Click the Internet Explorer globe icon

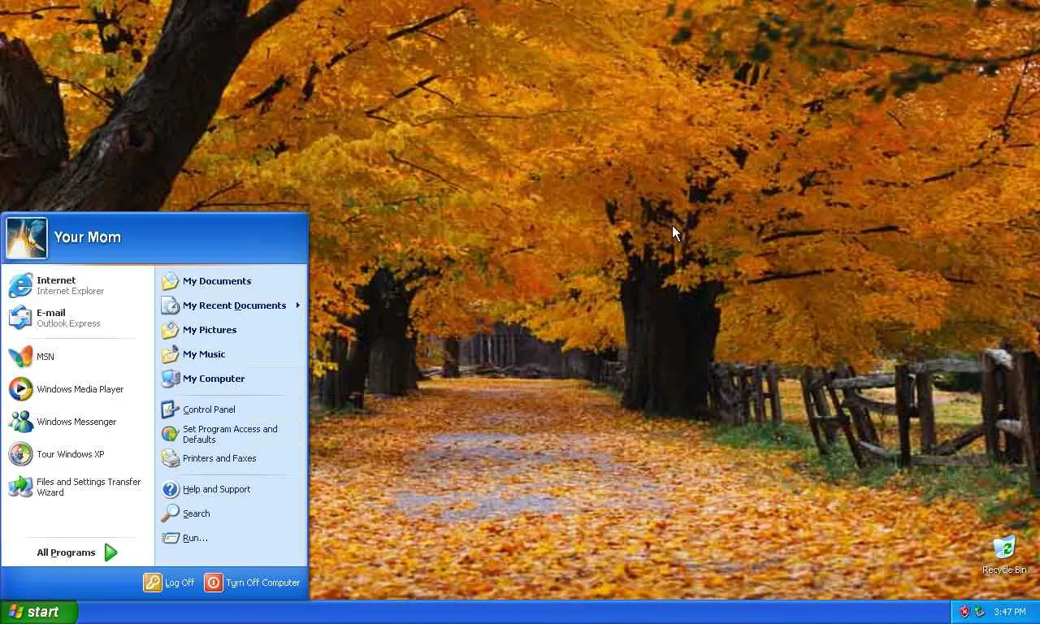click(20, 285)
